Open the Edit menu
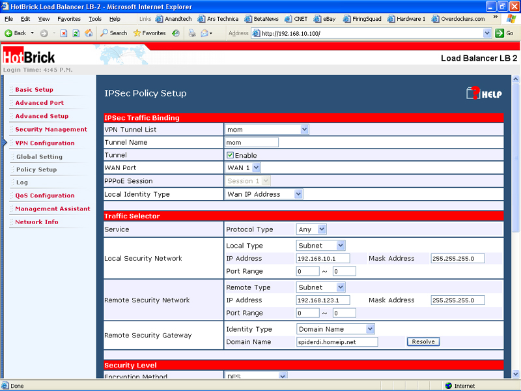Screen dimensions: 521x391 [25, 19]
